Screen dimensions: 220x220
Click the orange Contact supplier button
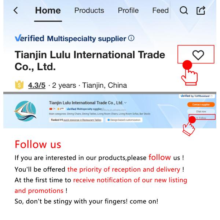coord(201,104)
